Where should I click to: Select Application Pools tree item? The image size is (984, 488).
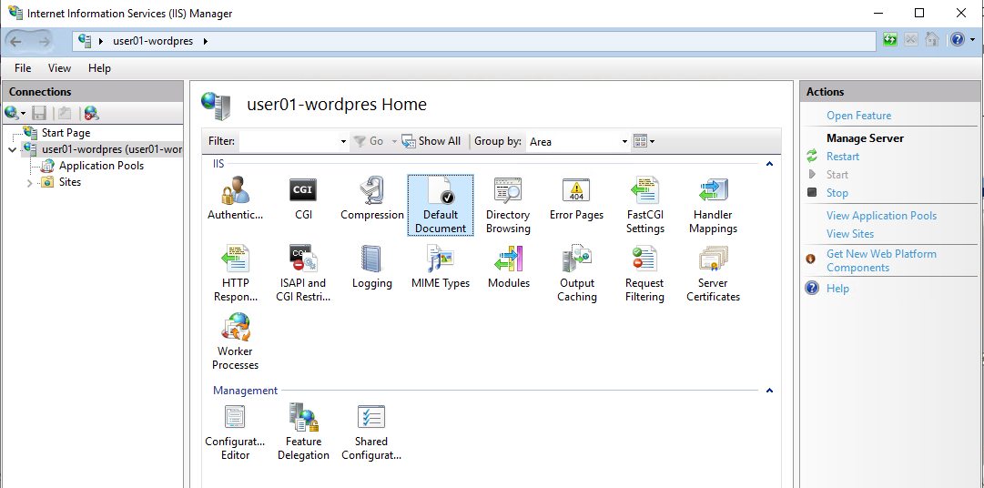tap(101, 166)
